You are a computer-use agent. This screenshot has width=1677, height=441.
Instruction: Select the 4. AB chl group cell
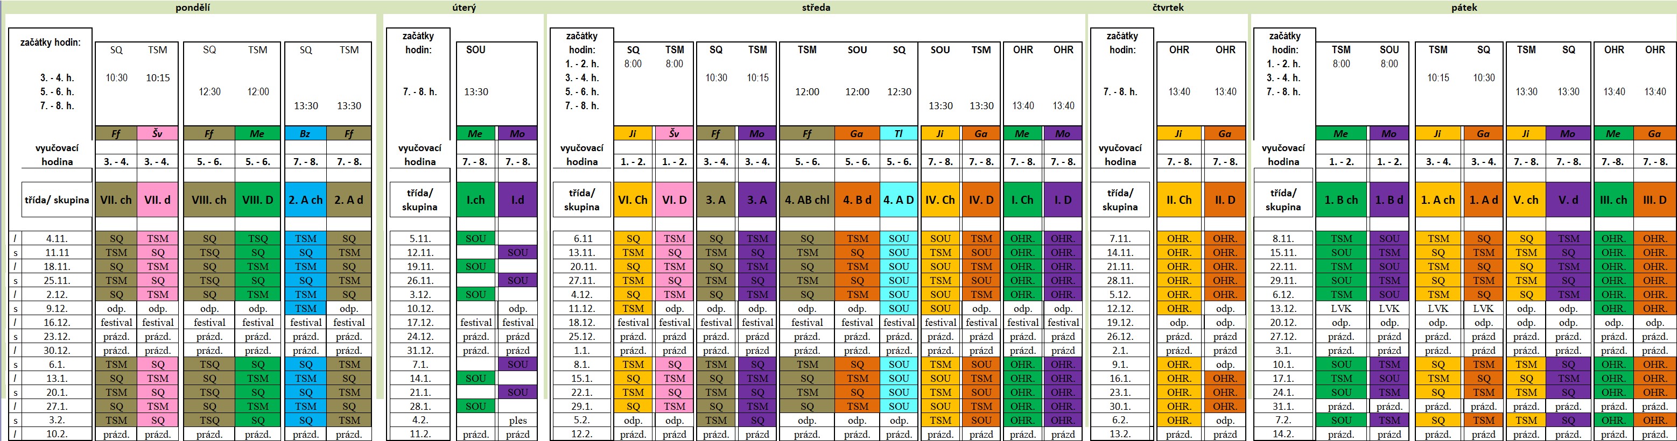pyautogui.click(x=807, y=200)
